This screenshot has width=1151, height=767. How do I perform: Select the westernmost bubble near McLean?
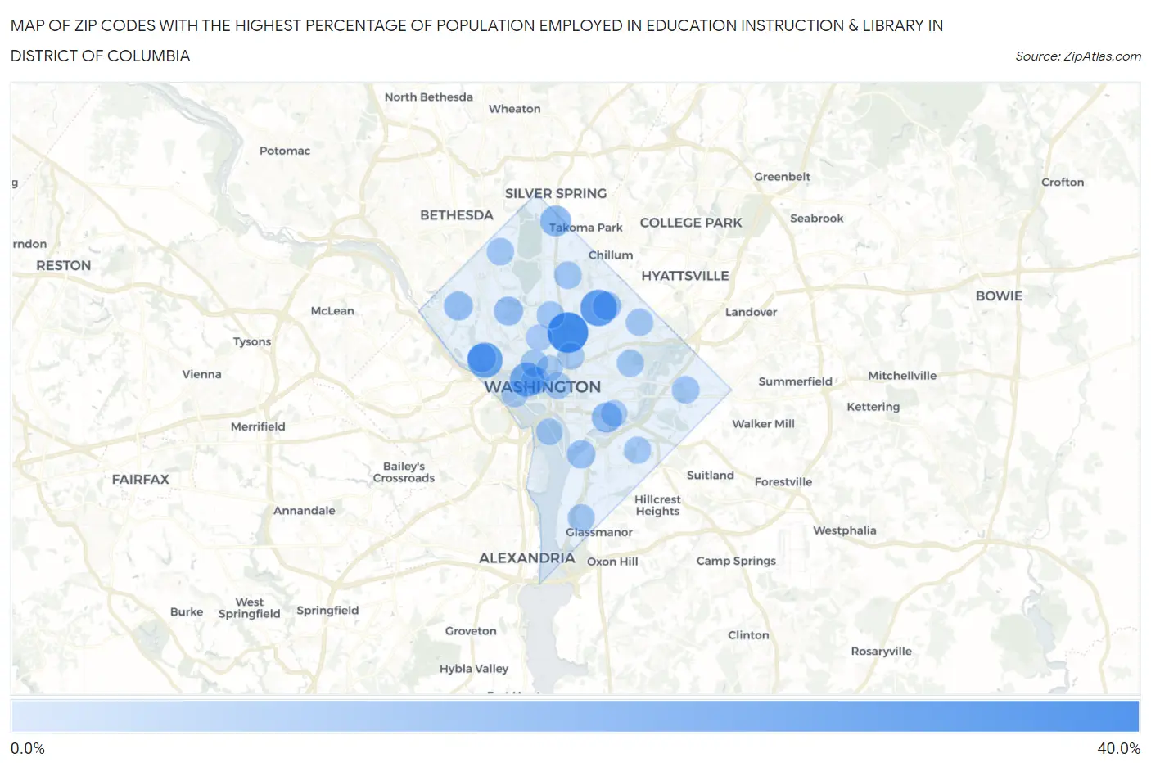click(x=458, y=306)
